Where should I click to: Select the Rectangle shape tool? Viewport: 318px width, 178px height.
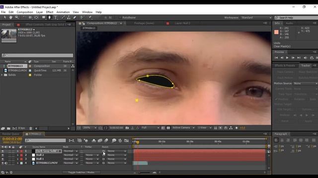tap(44, 18)
